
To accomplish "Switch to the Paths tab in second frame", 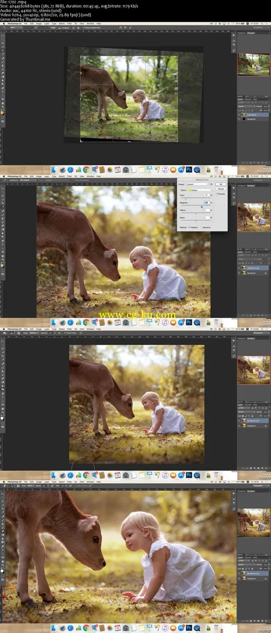I will [255, 252].
